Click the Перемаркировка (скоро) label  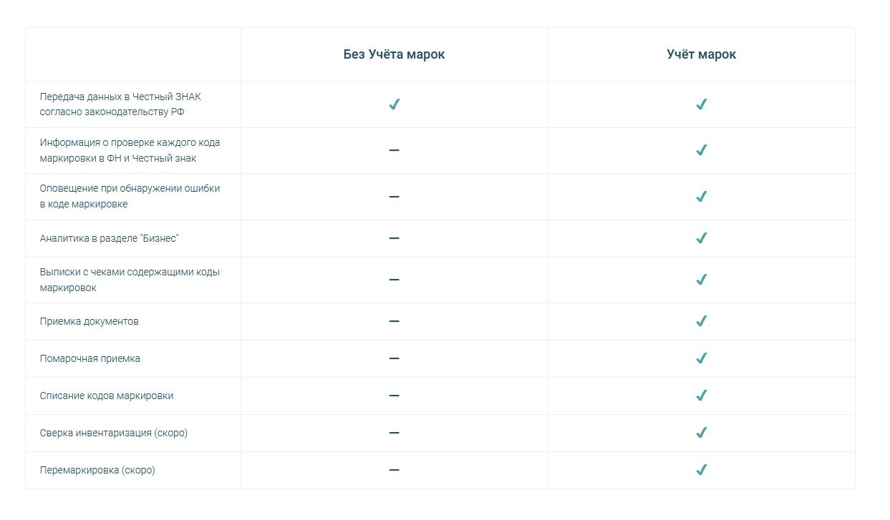point(97,470)
